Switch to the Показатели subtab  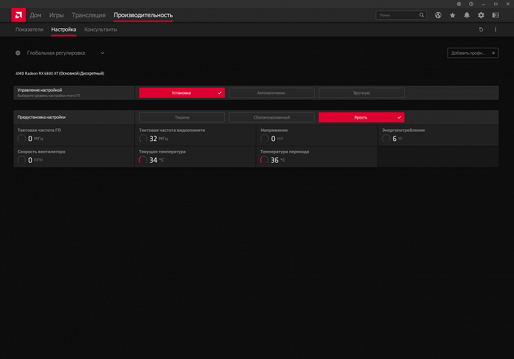(x=29, y=30)
